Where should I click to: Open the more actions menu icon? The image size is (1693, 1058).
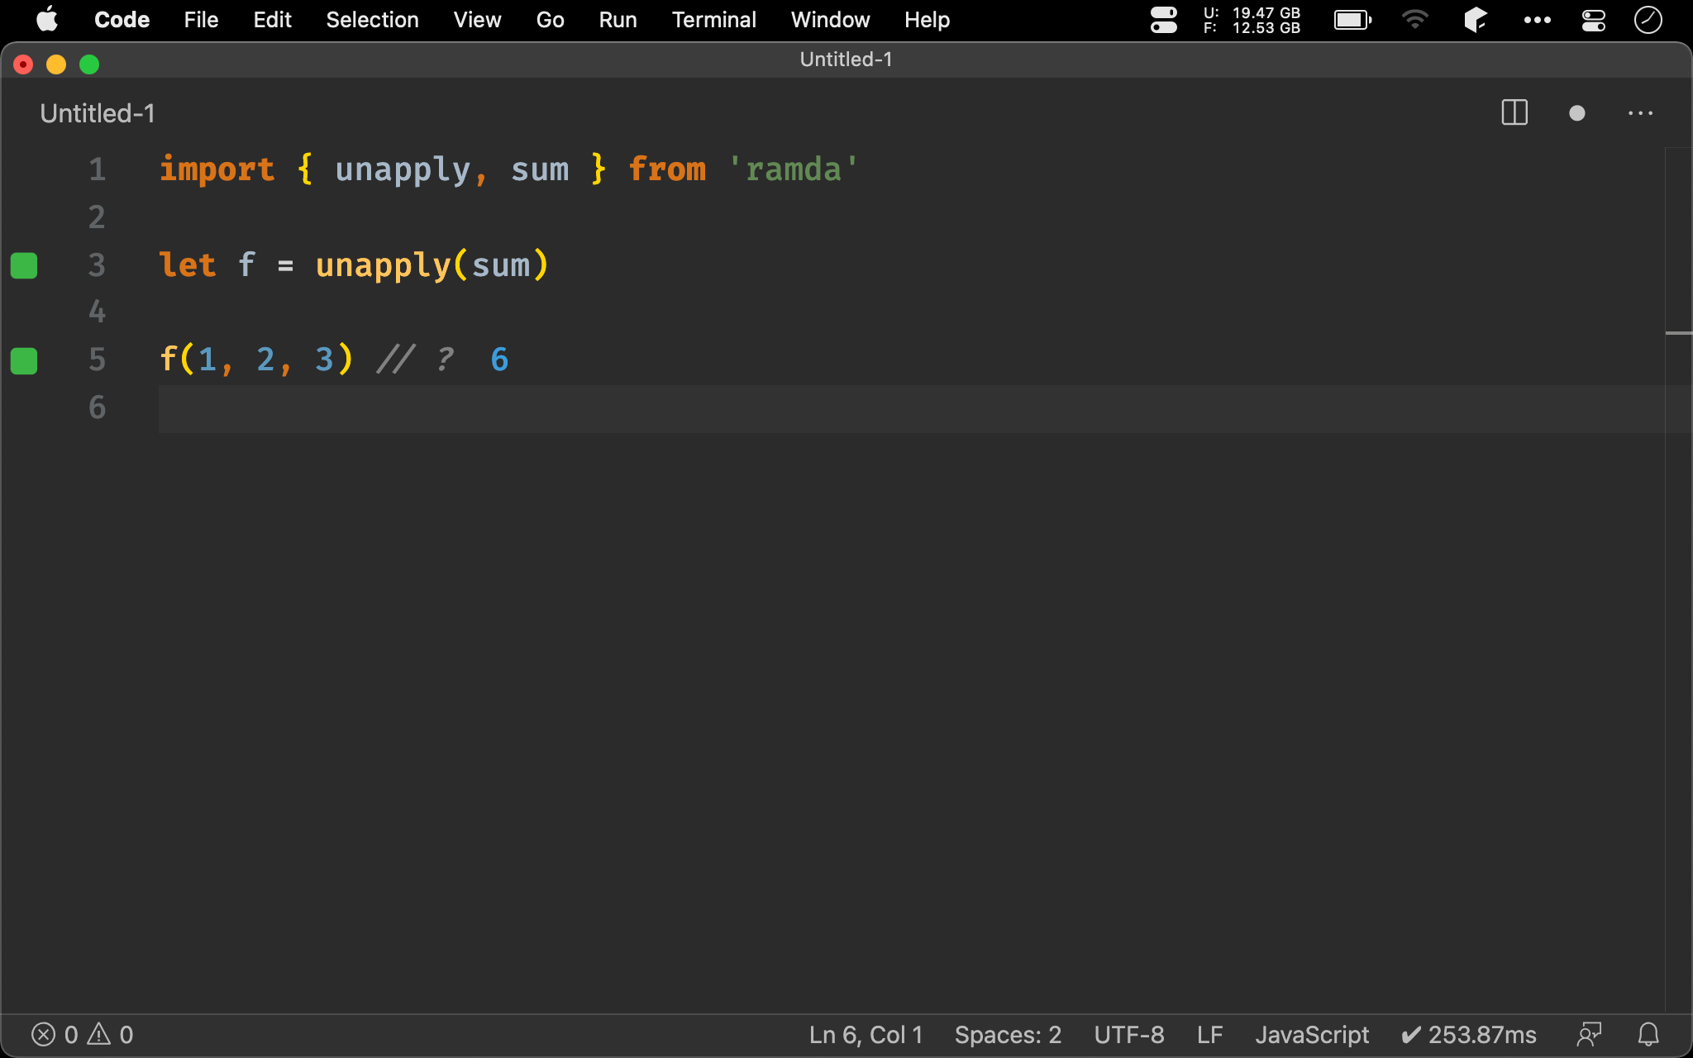tap(1641, 112)
